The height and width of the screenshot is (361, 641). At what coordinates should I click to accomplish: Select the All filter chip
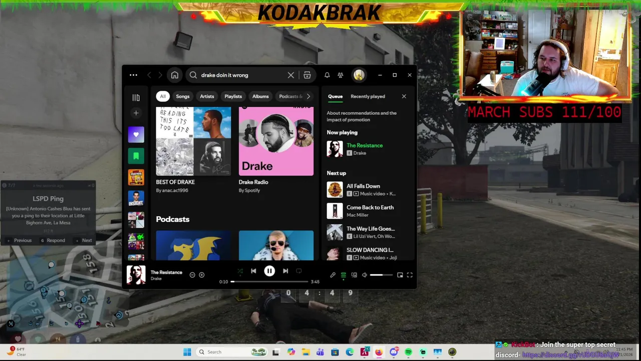163,96
